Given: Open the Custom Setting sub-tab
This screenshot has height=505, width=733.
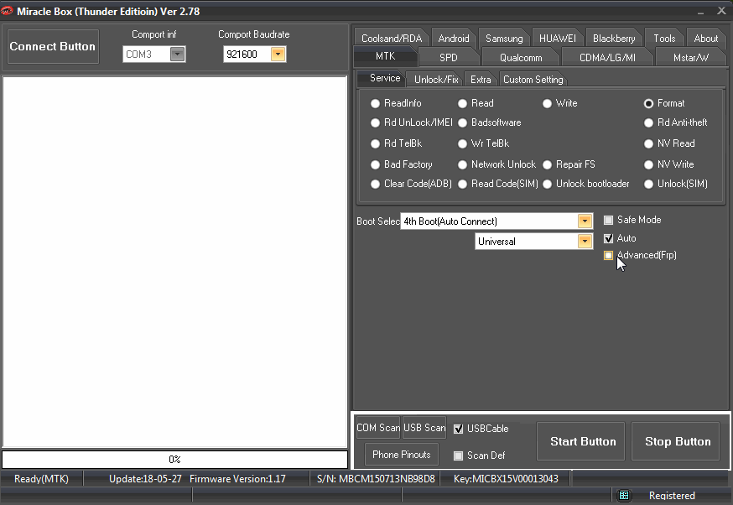Looking at the screenshot, I should click(533, 80).
